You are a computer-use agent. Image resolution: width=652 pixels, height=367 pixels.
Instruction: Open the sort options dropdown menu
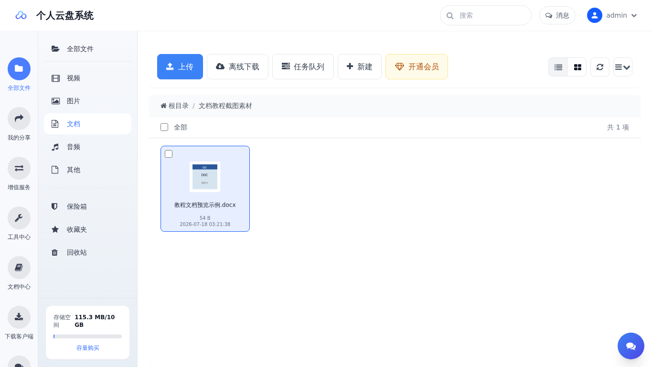click(x=623, y=67)
